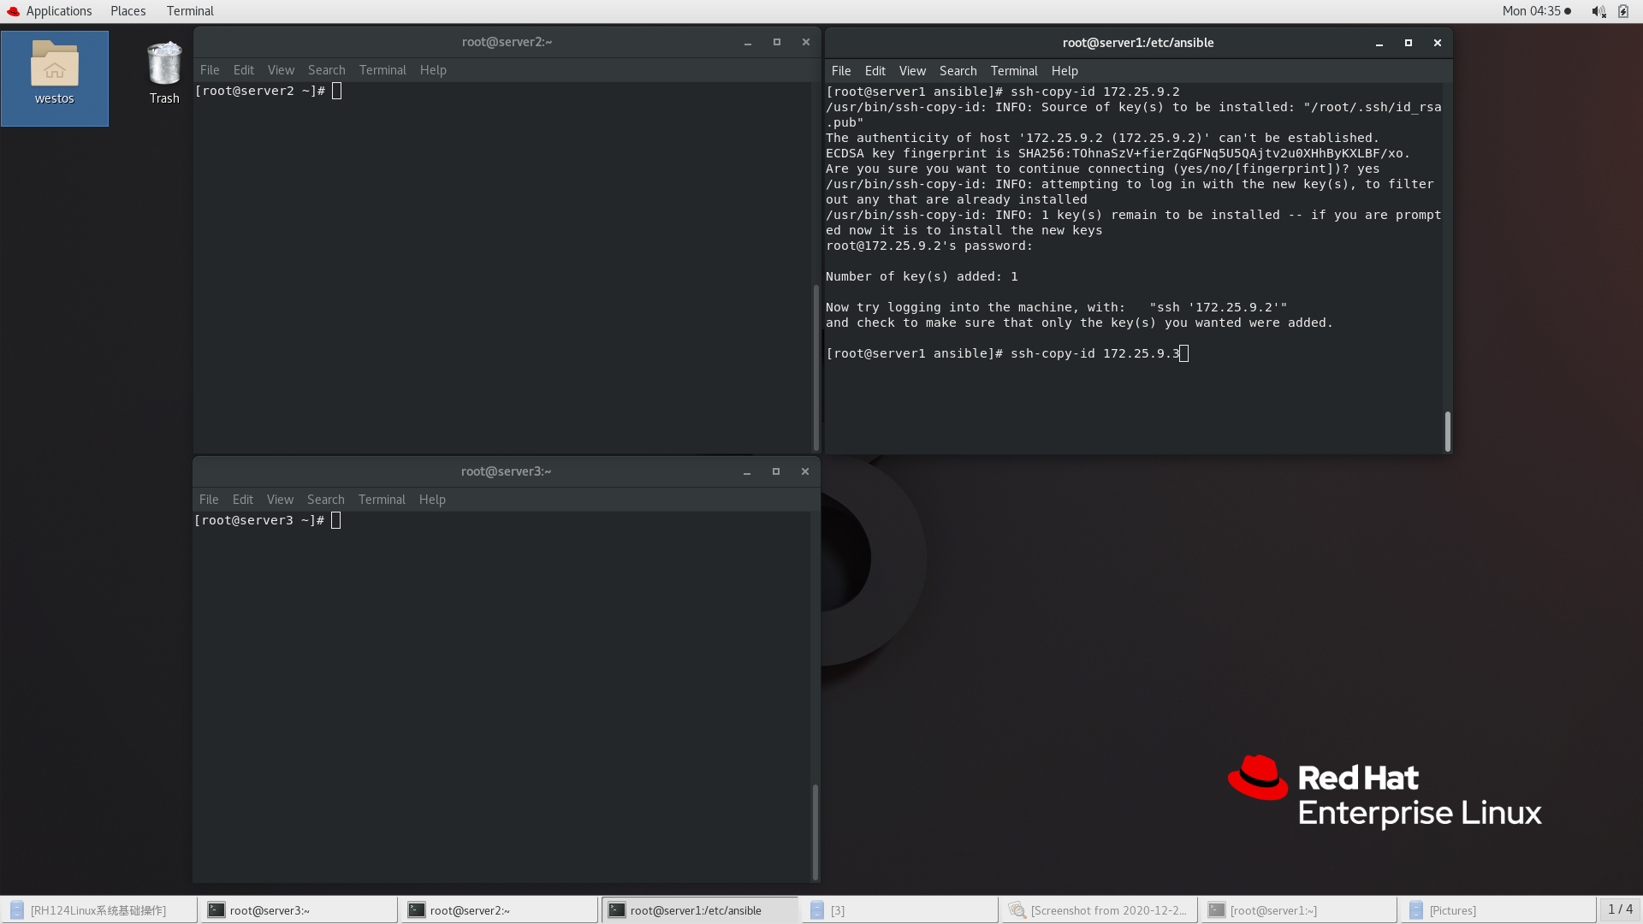This screenshot has width=1643, height=924.
Task: Click the power status icon in top bar
Action: coord(1623,11)
